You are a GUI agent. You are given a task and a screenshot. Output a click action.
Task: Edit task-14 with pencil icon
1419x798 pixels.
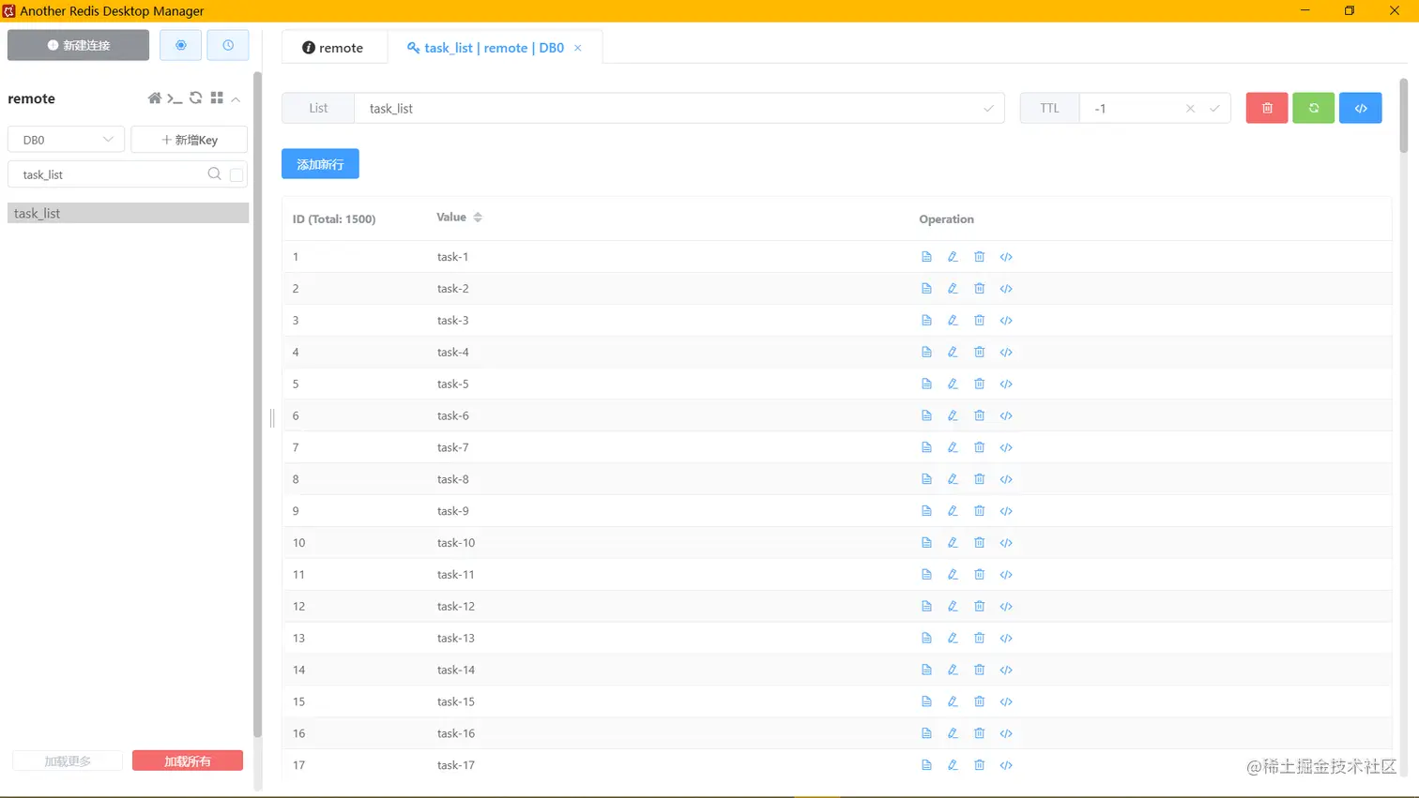point(953,670)
